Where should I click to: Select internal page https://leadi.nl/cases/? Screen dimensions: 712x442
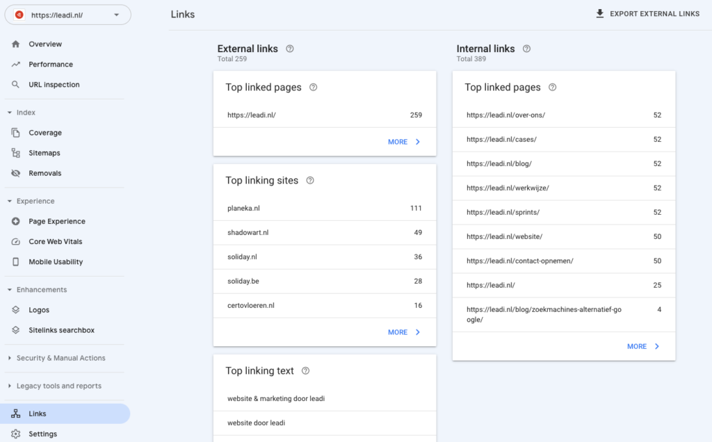564,139
